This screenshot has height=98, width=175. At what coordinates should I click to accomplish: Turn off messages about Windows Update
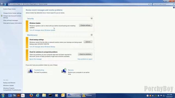(x=42, y=30)
